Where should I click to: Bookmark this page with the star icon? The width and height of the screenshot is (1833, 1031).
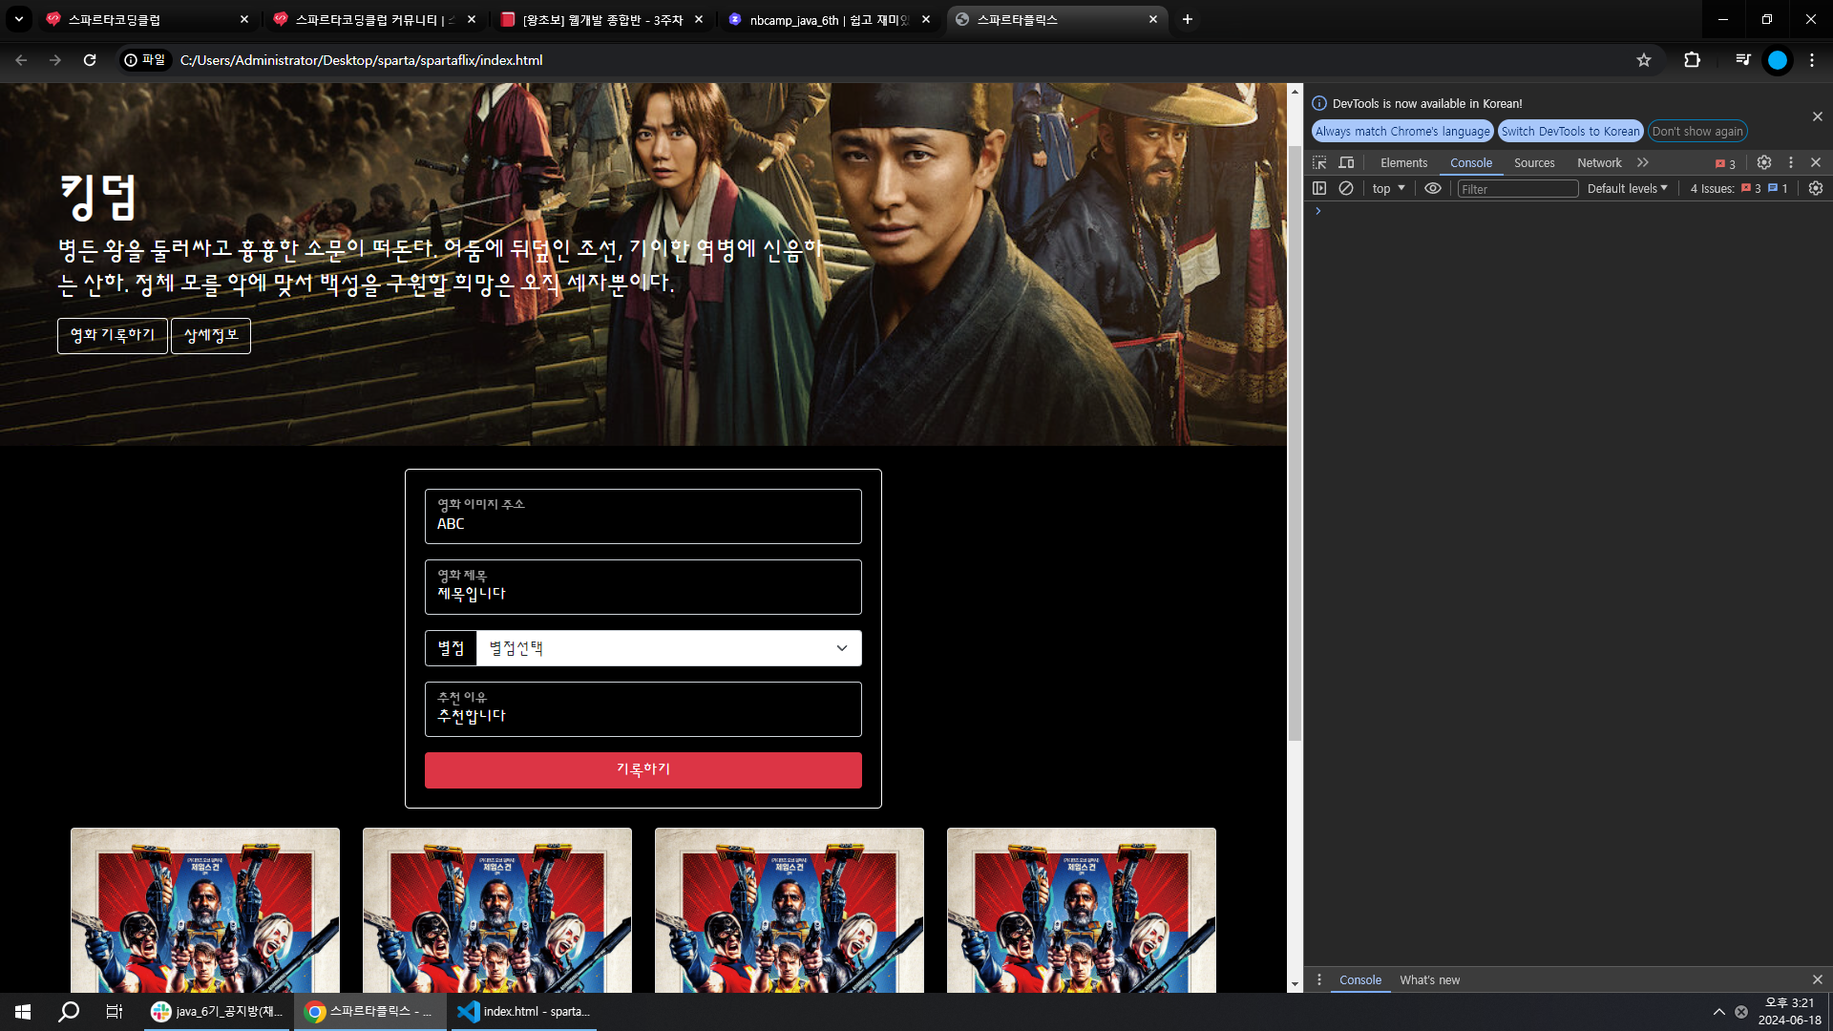pos(1643,60)
